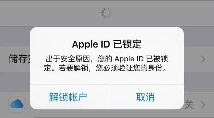Choose Cancel in the Apple ID locked alert
The height and width of the screenshot is (118, 214).
click(x=145, y=97)
